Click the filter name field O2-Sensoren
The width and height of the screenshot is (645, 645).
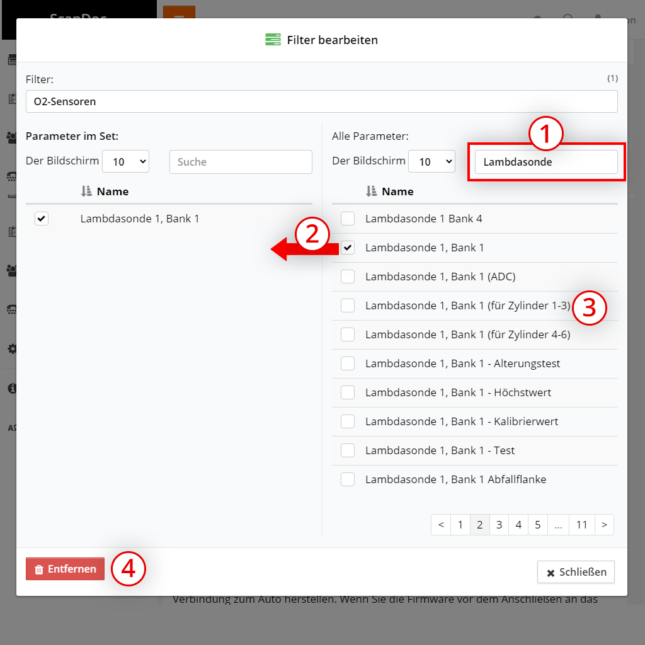(x=321, y=101)
